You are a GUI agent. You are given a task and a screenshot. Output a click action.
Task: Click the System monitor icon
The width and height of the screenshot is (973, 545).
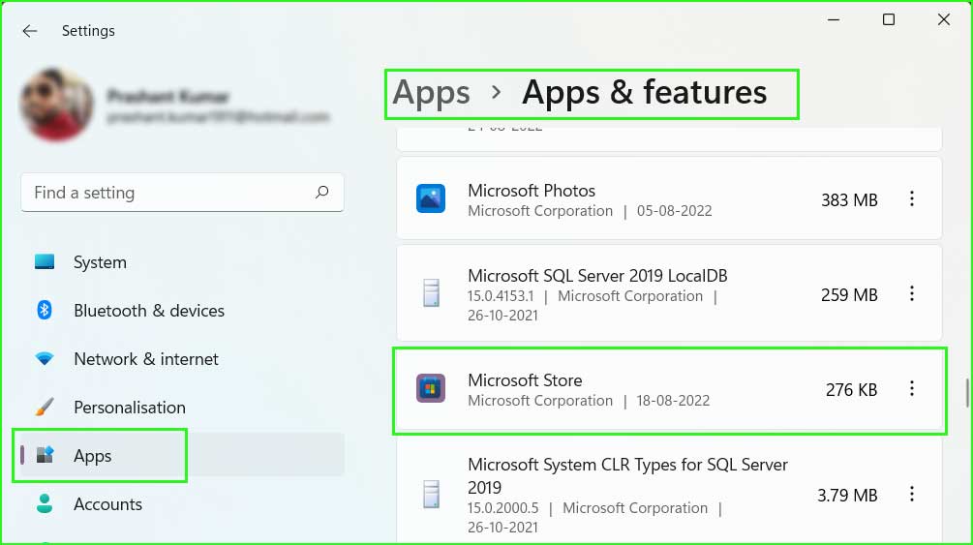[45, 262]
